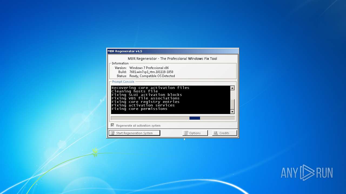Select console line 'Fixing SLUI activation blocks'
346x194 pixels.
(x=147, y=95)
